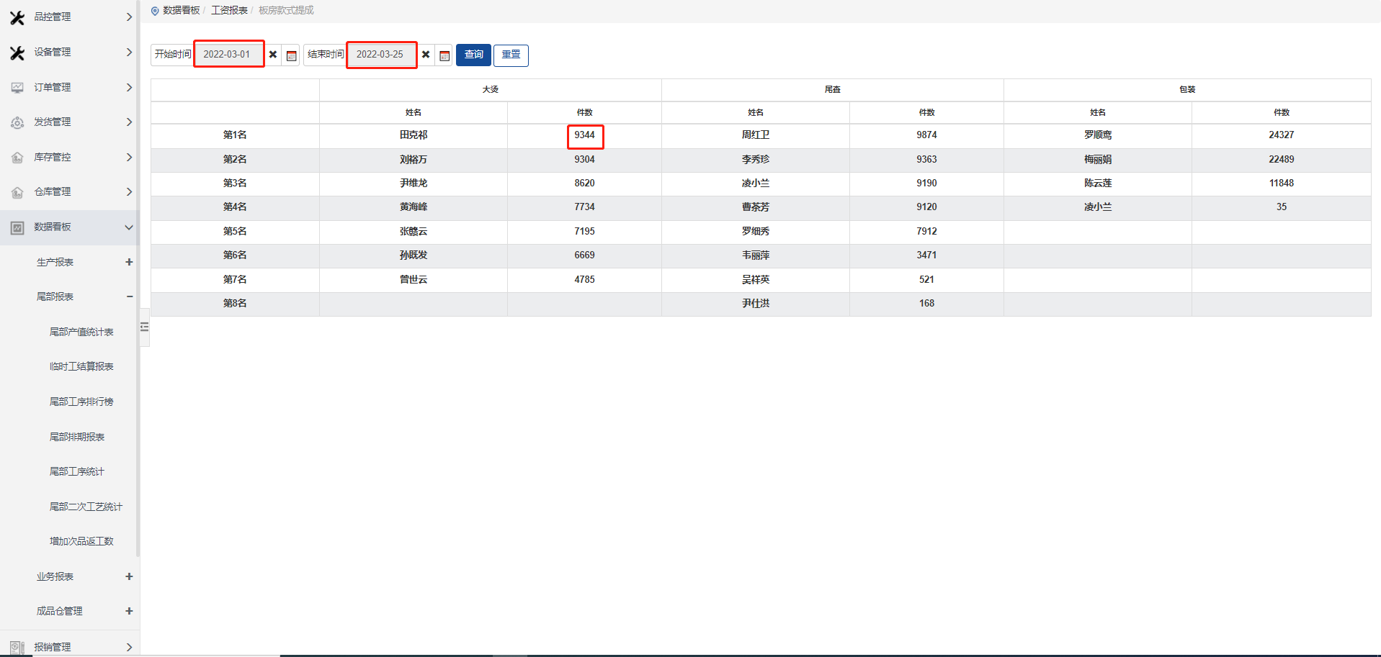Expand the 生产报表 submenu plus
The image size is (1381, 657).
click(x=129, y=262)
